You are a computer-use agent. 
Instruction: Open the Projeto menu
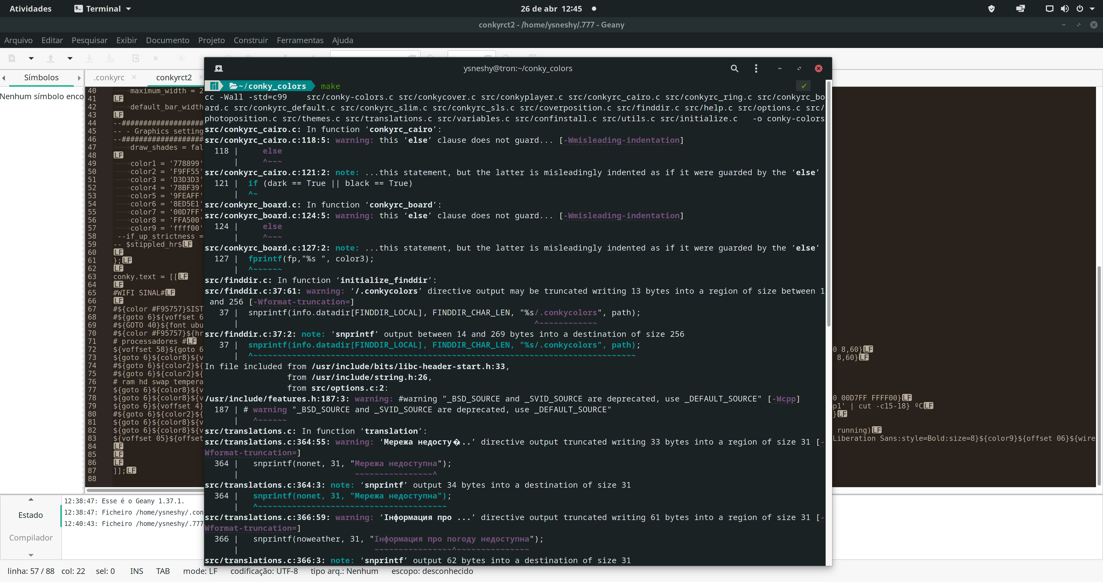(211, 40)
